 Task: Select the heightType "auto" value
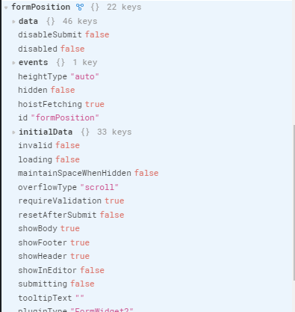84,76
